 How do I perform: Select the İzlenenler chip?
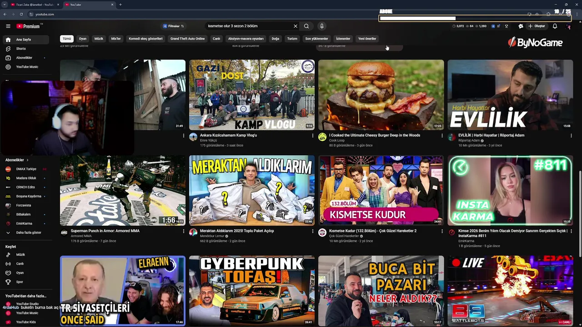[x=343, y=39]
